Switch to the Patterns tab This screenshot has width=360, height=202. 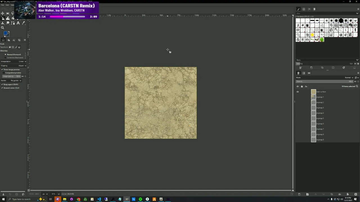(x=304, y=9)
